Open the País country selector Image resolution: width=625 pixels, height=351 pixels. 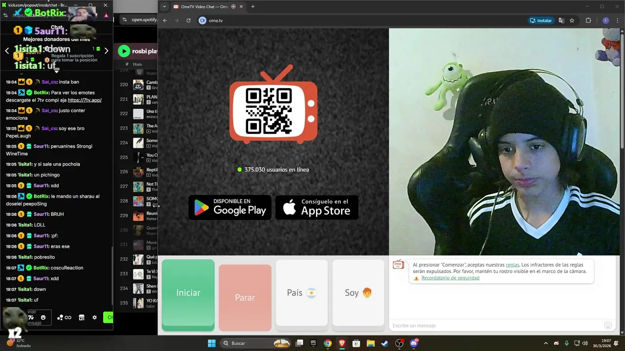301,293
